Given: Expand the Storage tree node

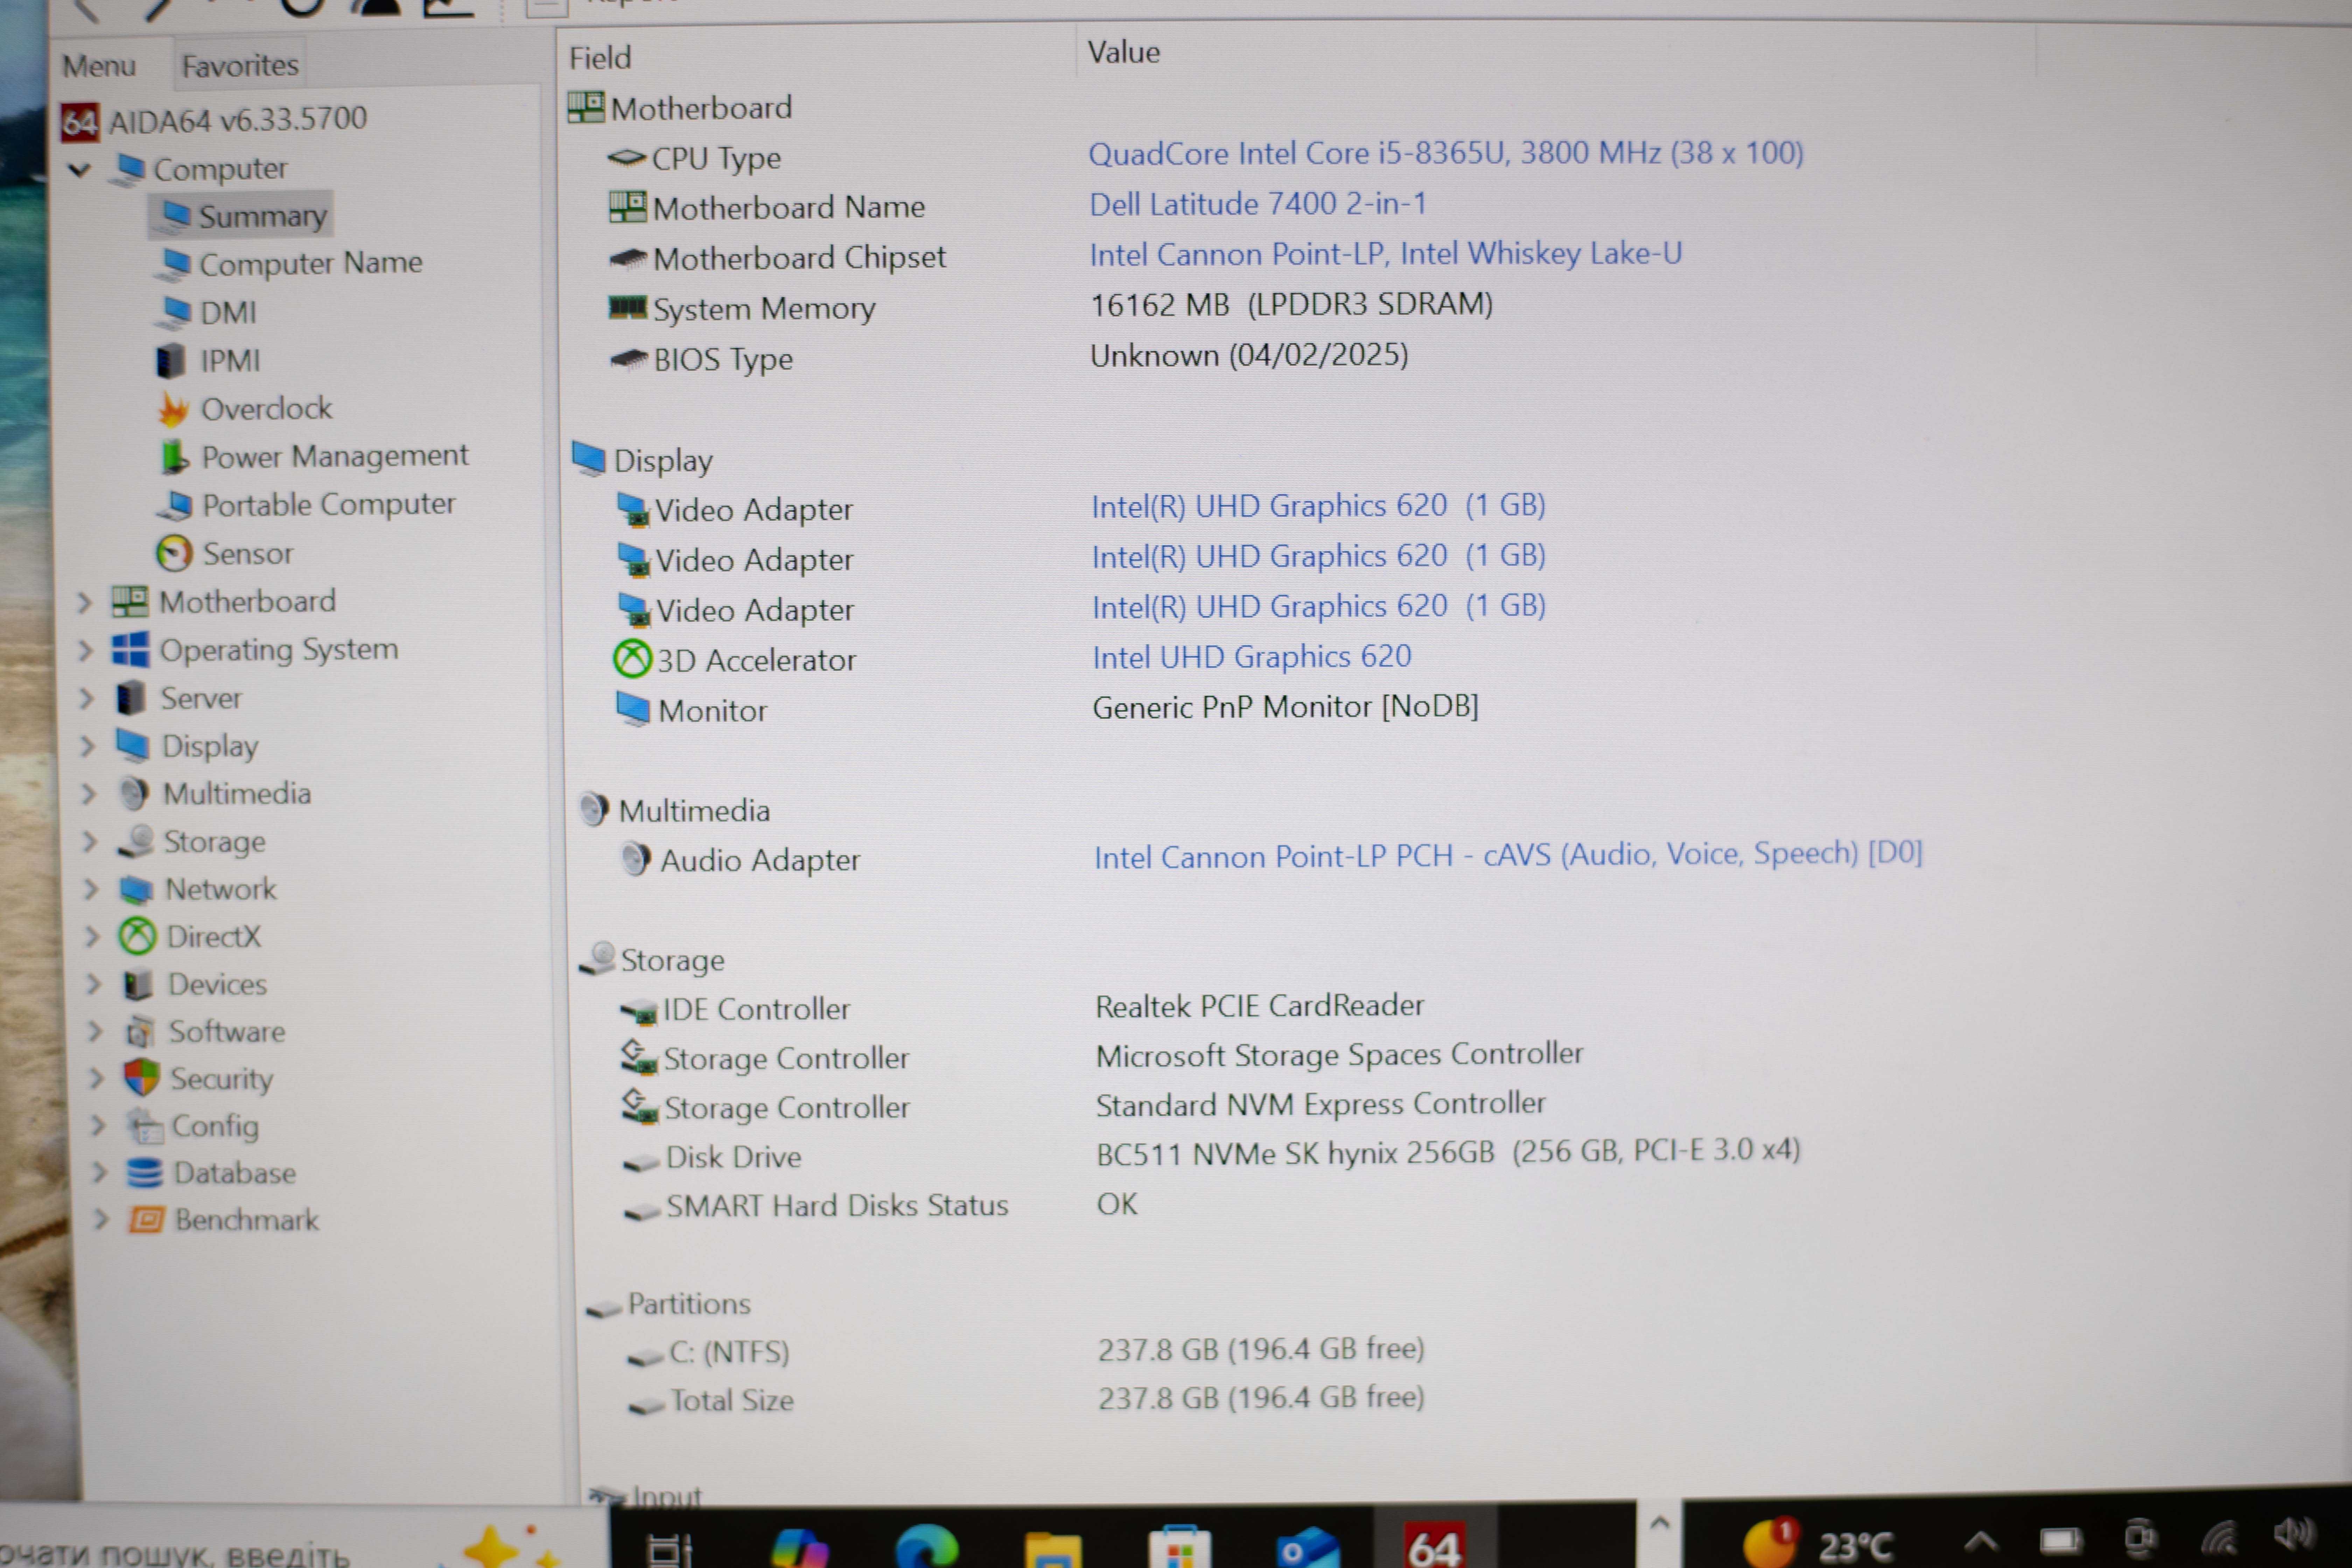Looking at the screenshot, I should pos(90,842).
